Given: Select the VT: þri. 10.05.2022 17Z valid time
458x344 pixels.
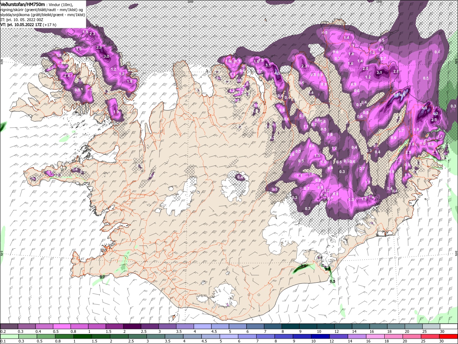Looking at the screenshot, I should 21,25.
